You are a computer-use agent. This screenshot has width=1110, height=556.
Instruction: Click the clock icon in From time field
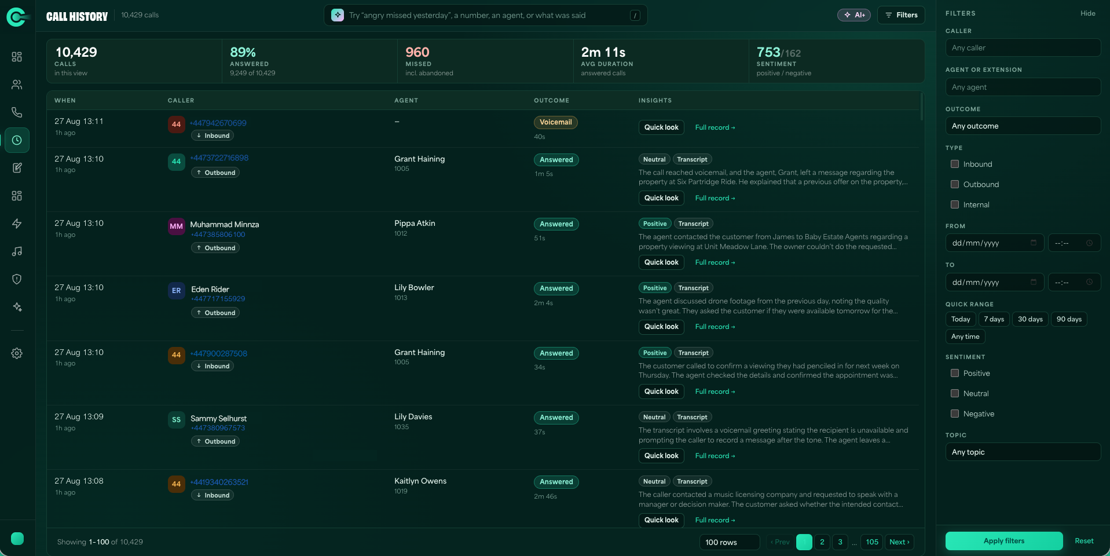click(1089, 243)
